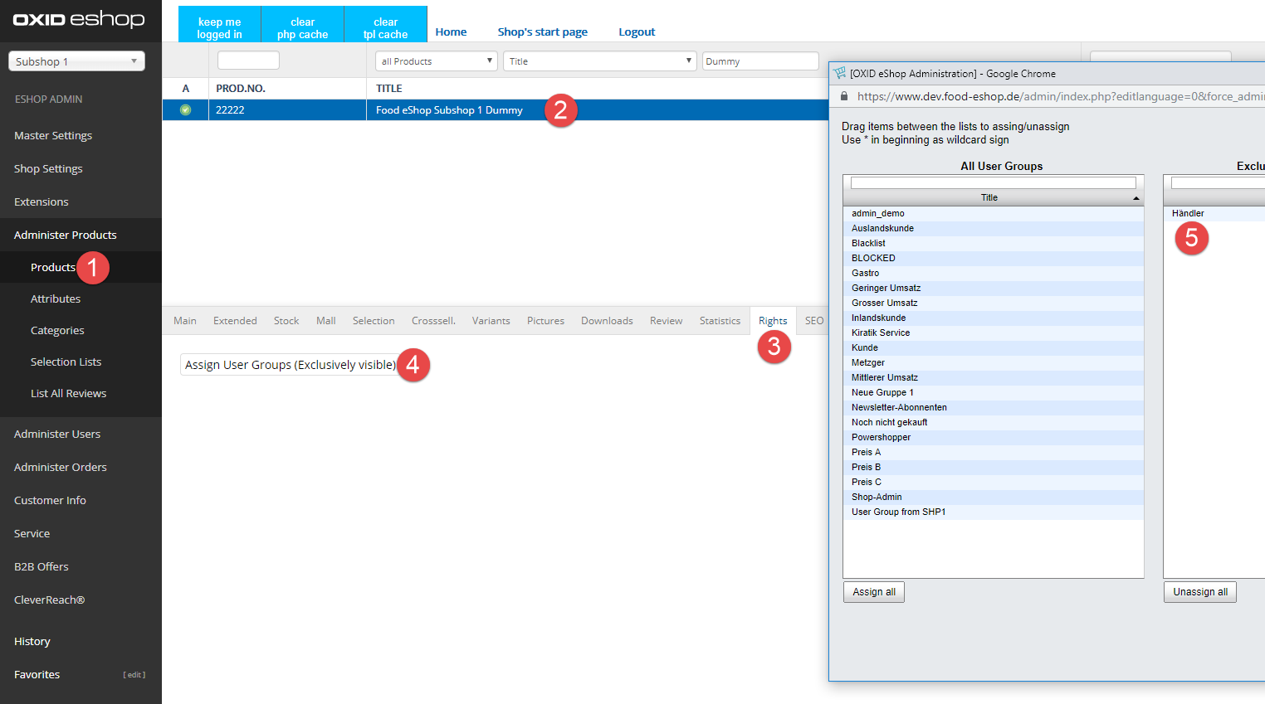The width and height of the screenshot is (1265, 704).
Task: Open the Title search field dropdown
Action: 599,61
